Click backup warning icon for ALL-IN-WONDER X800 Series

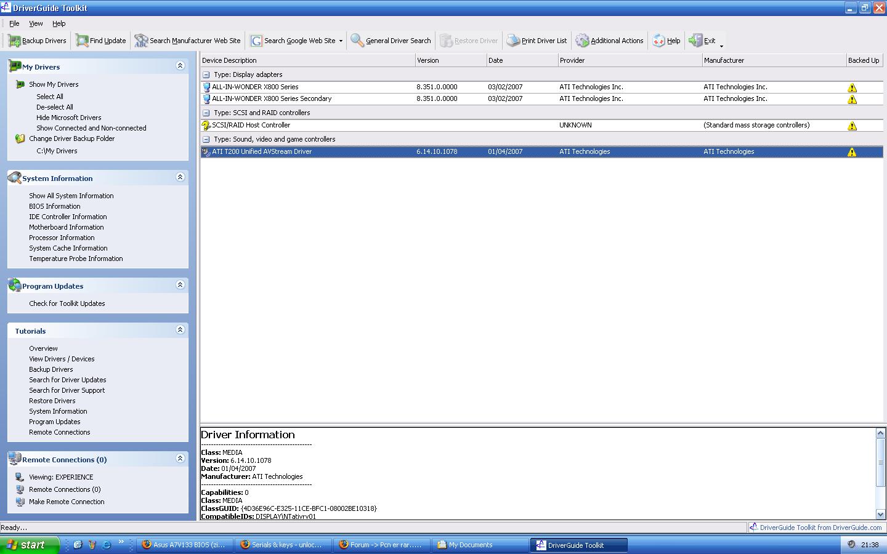[852, 88]
